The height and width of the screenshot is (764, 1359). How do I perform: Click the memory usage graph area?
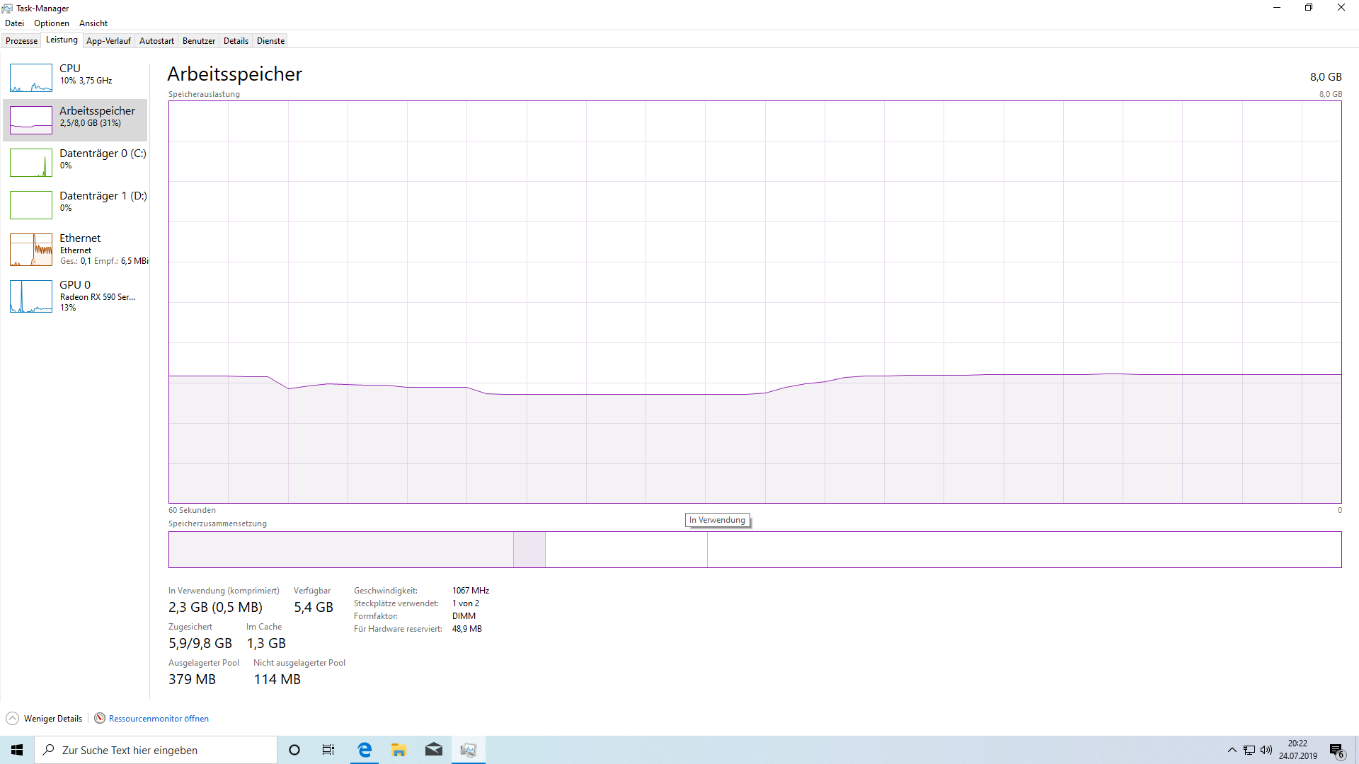click(755, 302)
